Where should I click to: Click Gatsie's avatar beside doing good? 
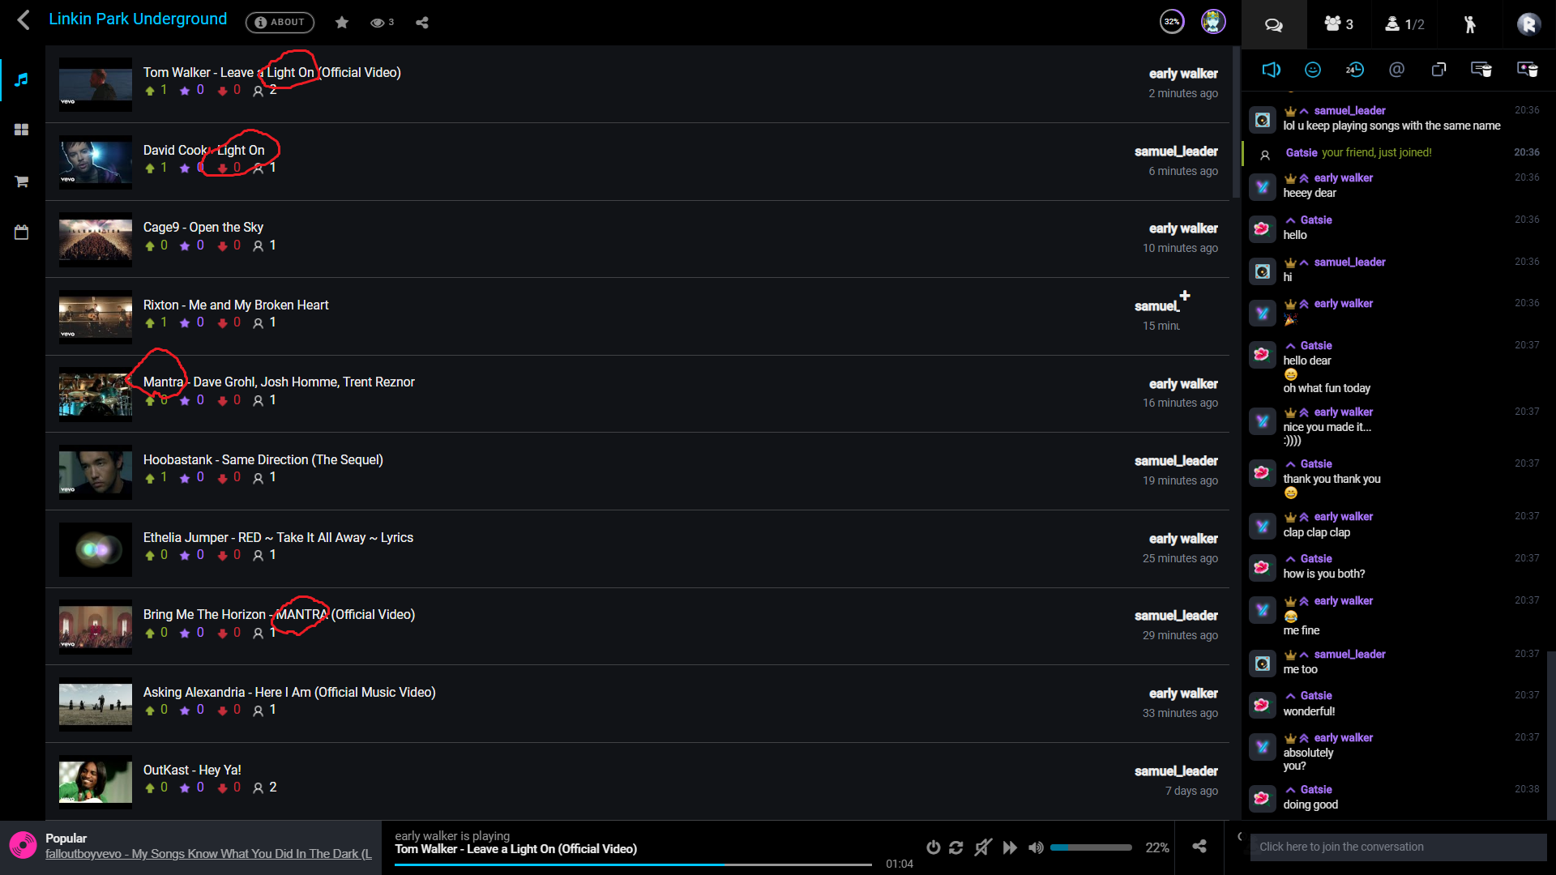tap(1263, 799)
